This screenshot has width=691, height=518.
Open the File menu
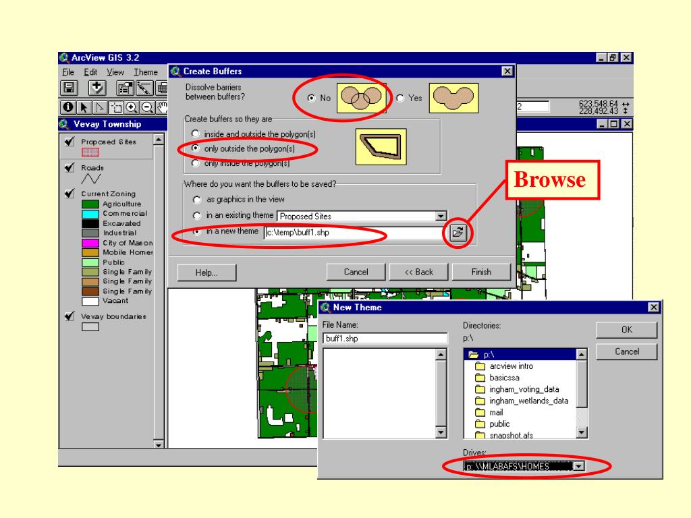pyautogui.click(x=68, y=71)
